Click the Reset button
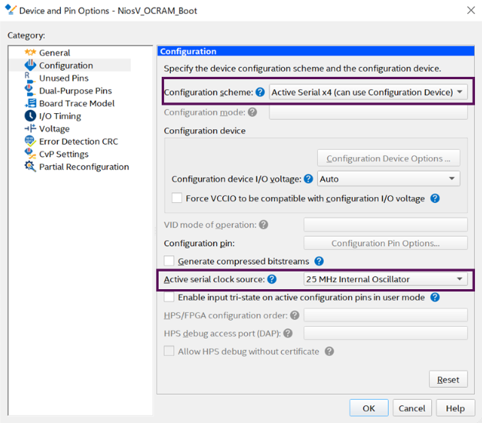Screen dimensions: 482x423 click(448, 379)
